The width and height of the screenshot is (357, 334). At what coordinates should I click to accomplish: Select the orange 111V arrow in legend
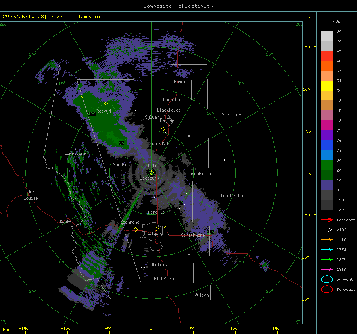[x=327, y=239]
